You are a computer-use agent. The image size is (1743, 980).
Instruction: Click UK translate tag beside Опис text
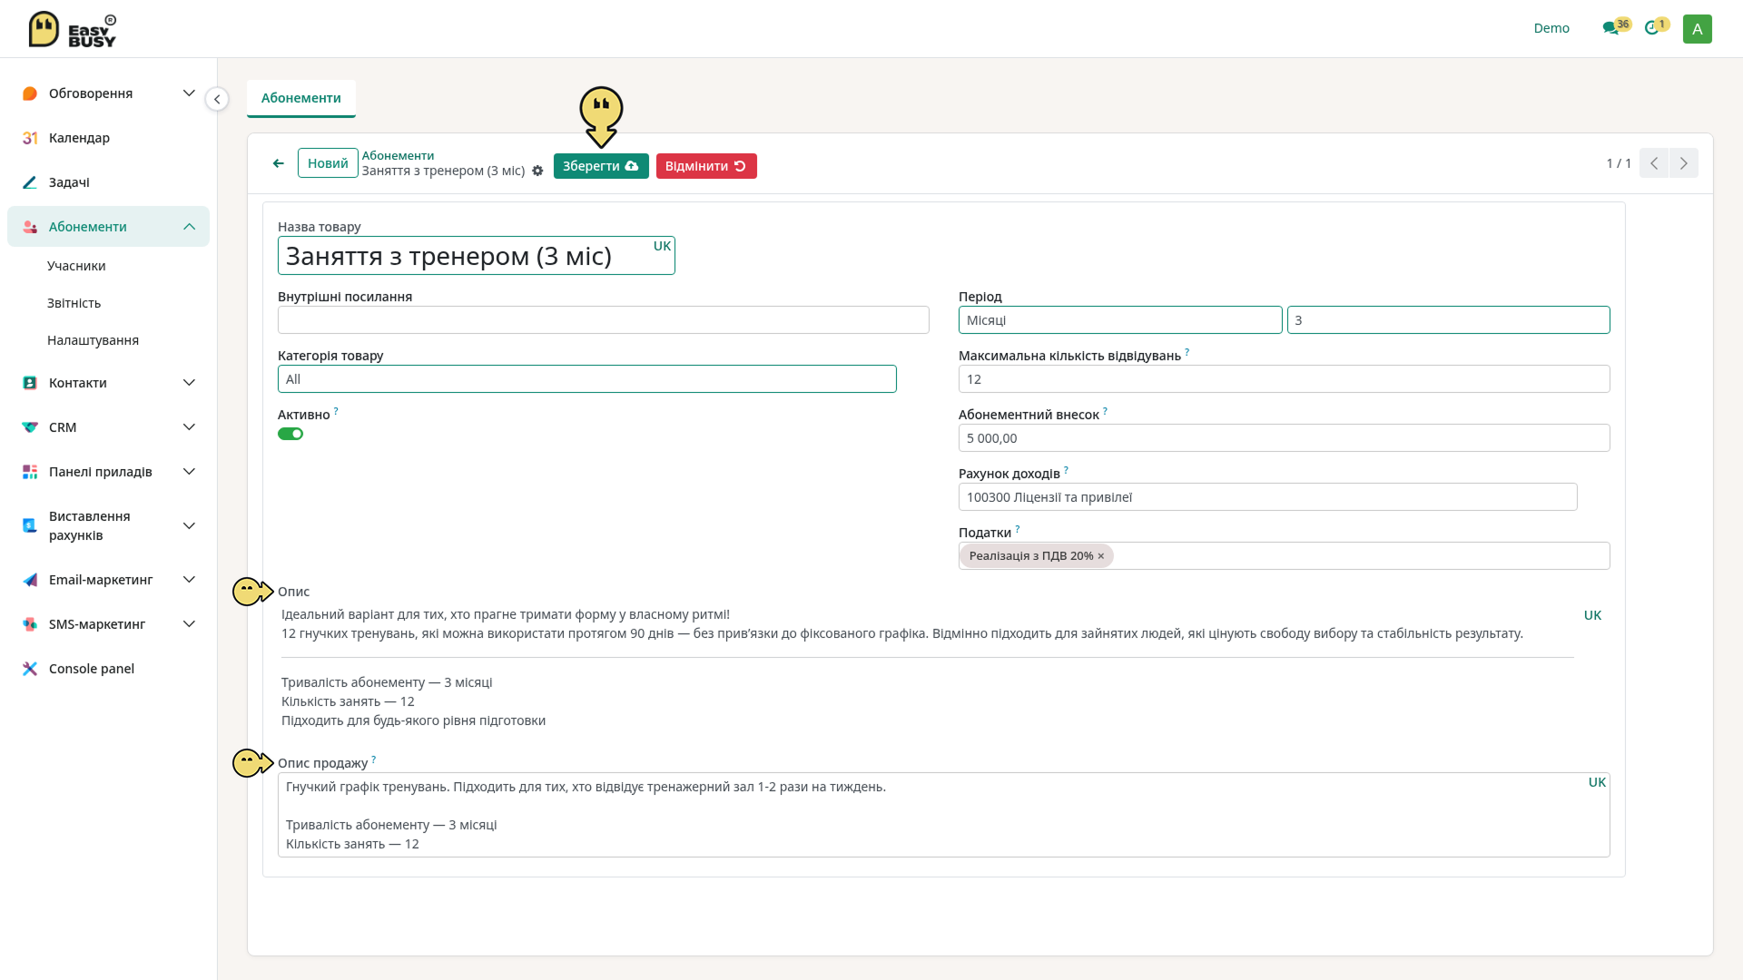(x=1592, y=615)
